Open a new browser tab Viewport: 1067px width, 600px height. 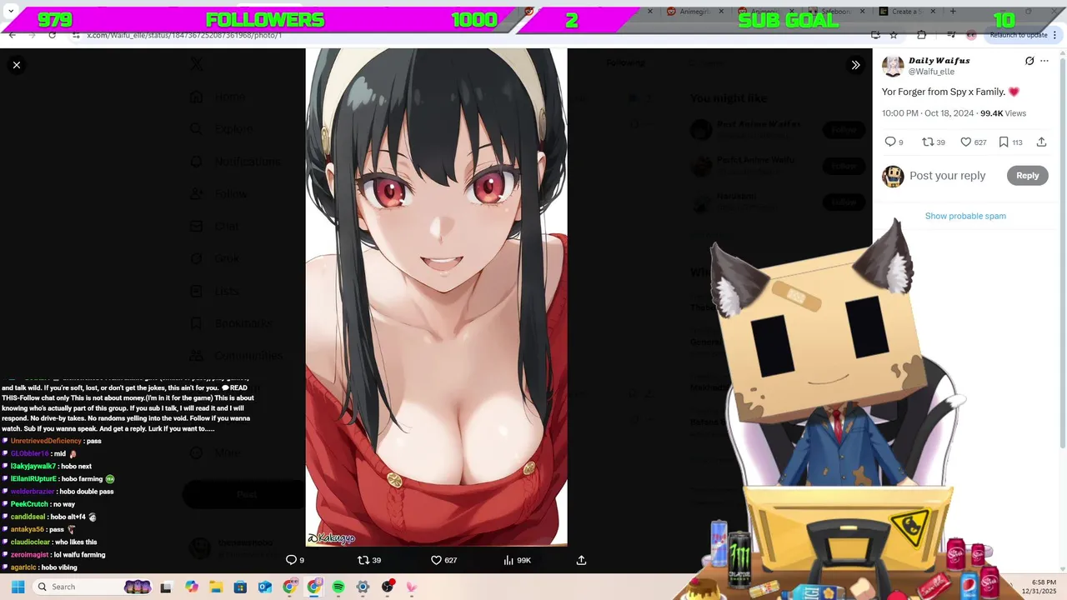click(953, 12)
